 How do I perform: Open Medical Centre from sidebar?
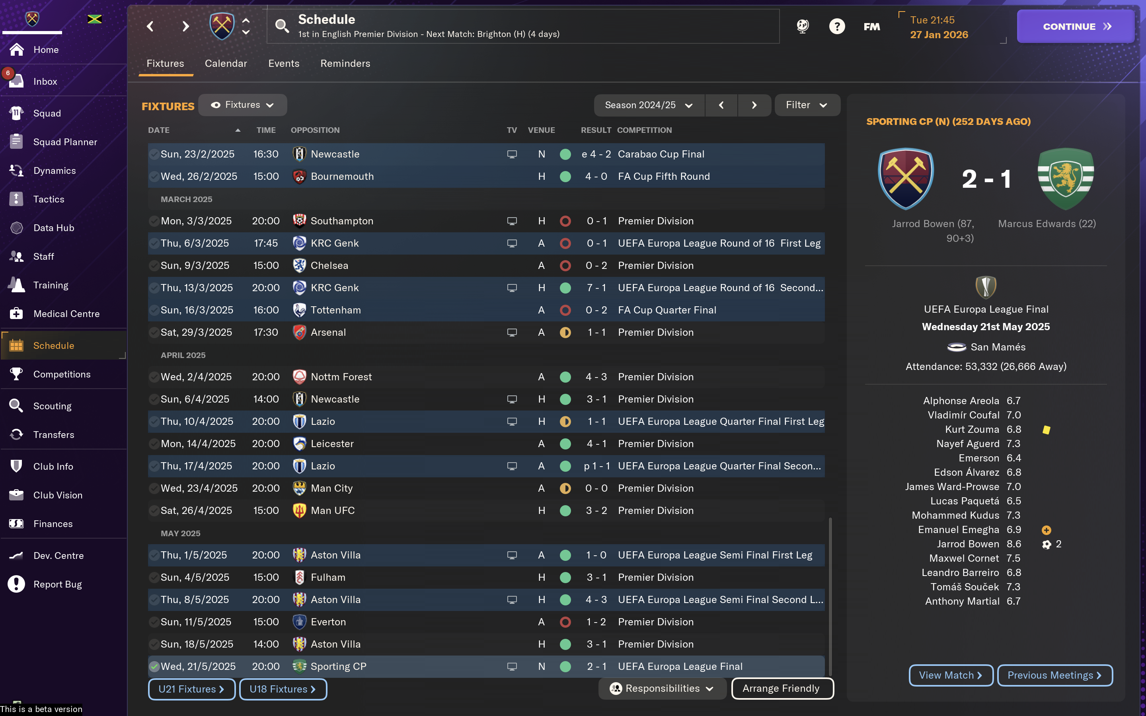coord(17,313)
